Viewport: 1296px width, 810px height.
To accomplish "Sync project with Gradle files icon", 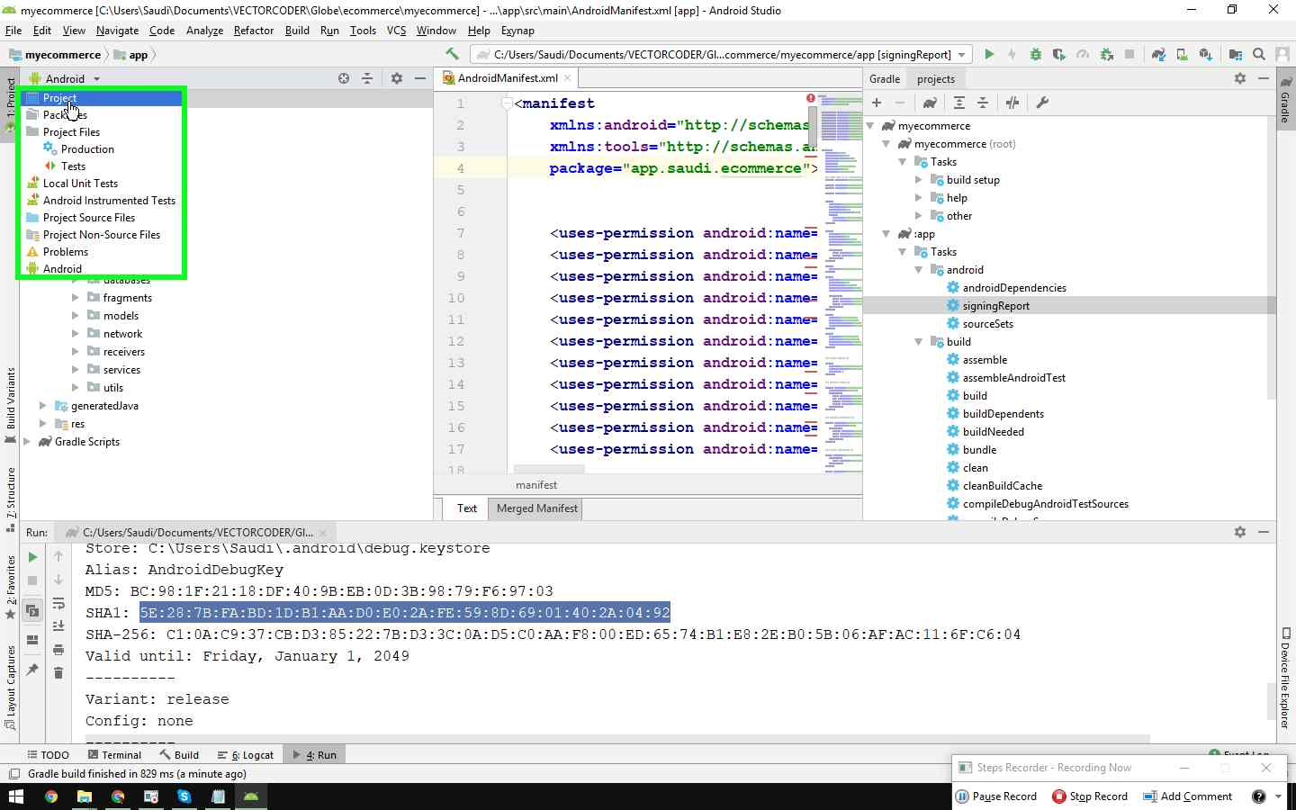I will point(1158,54).
